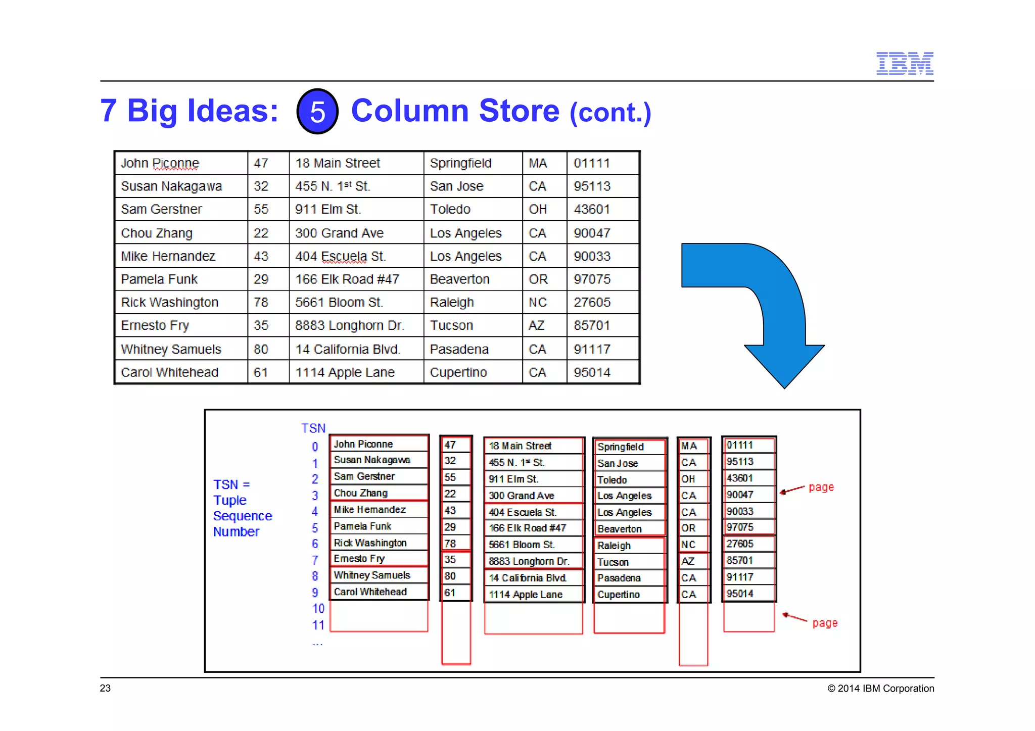Click 'San Jose' in the upper table

click(456, 186)
